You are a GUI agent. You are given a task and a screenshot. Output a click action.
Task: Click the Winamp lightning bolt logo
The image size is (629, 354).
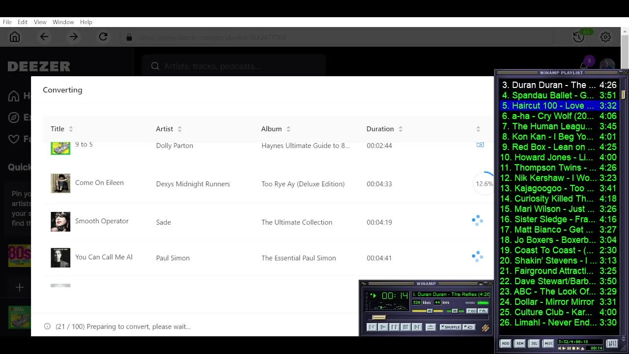[486, 327]
